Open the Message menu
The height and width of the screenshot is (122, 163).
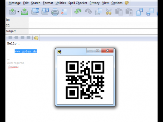(15, 3)
